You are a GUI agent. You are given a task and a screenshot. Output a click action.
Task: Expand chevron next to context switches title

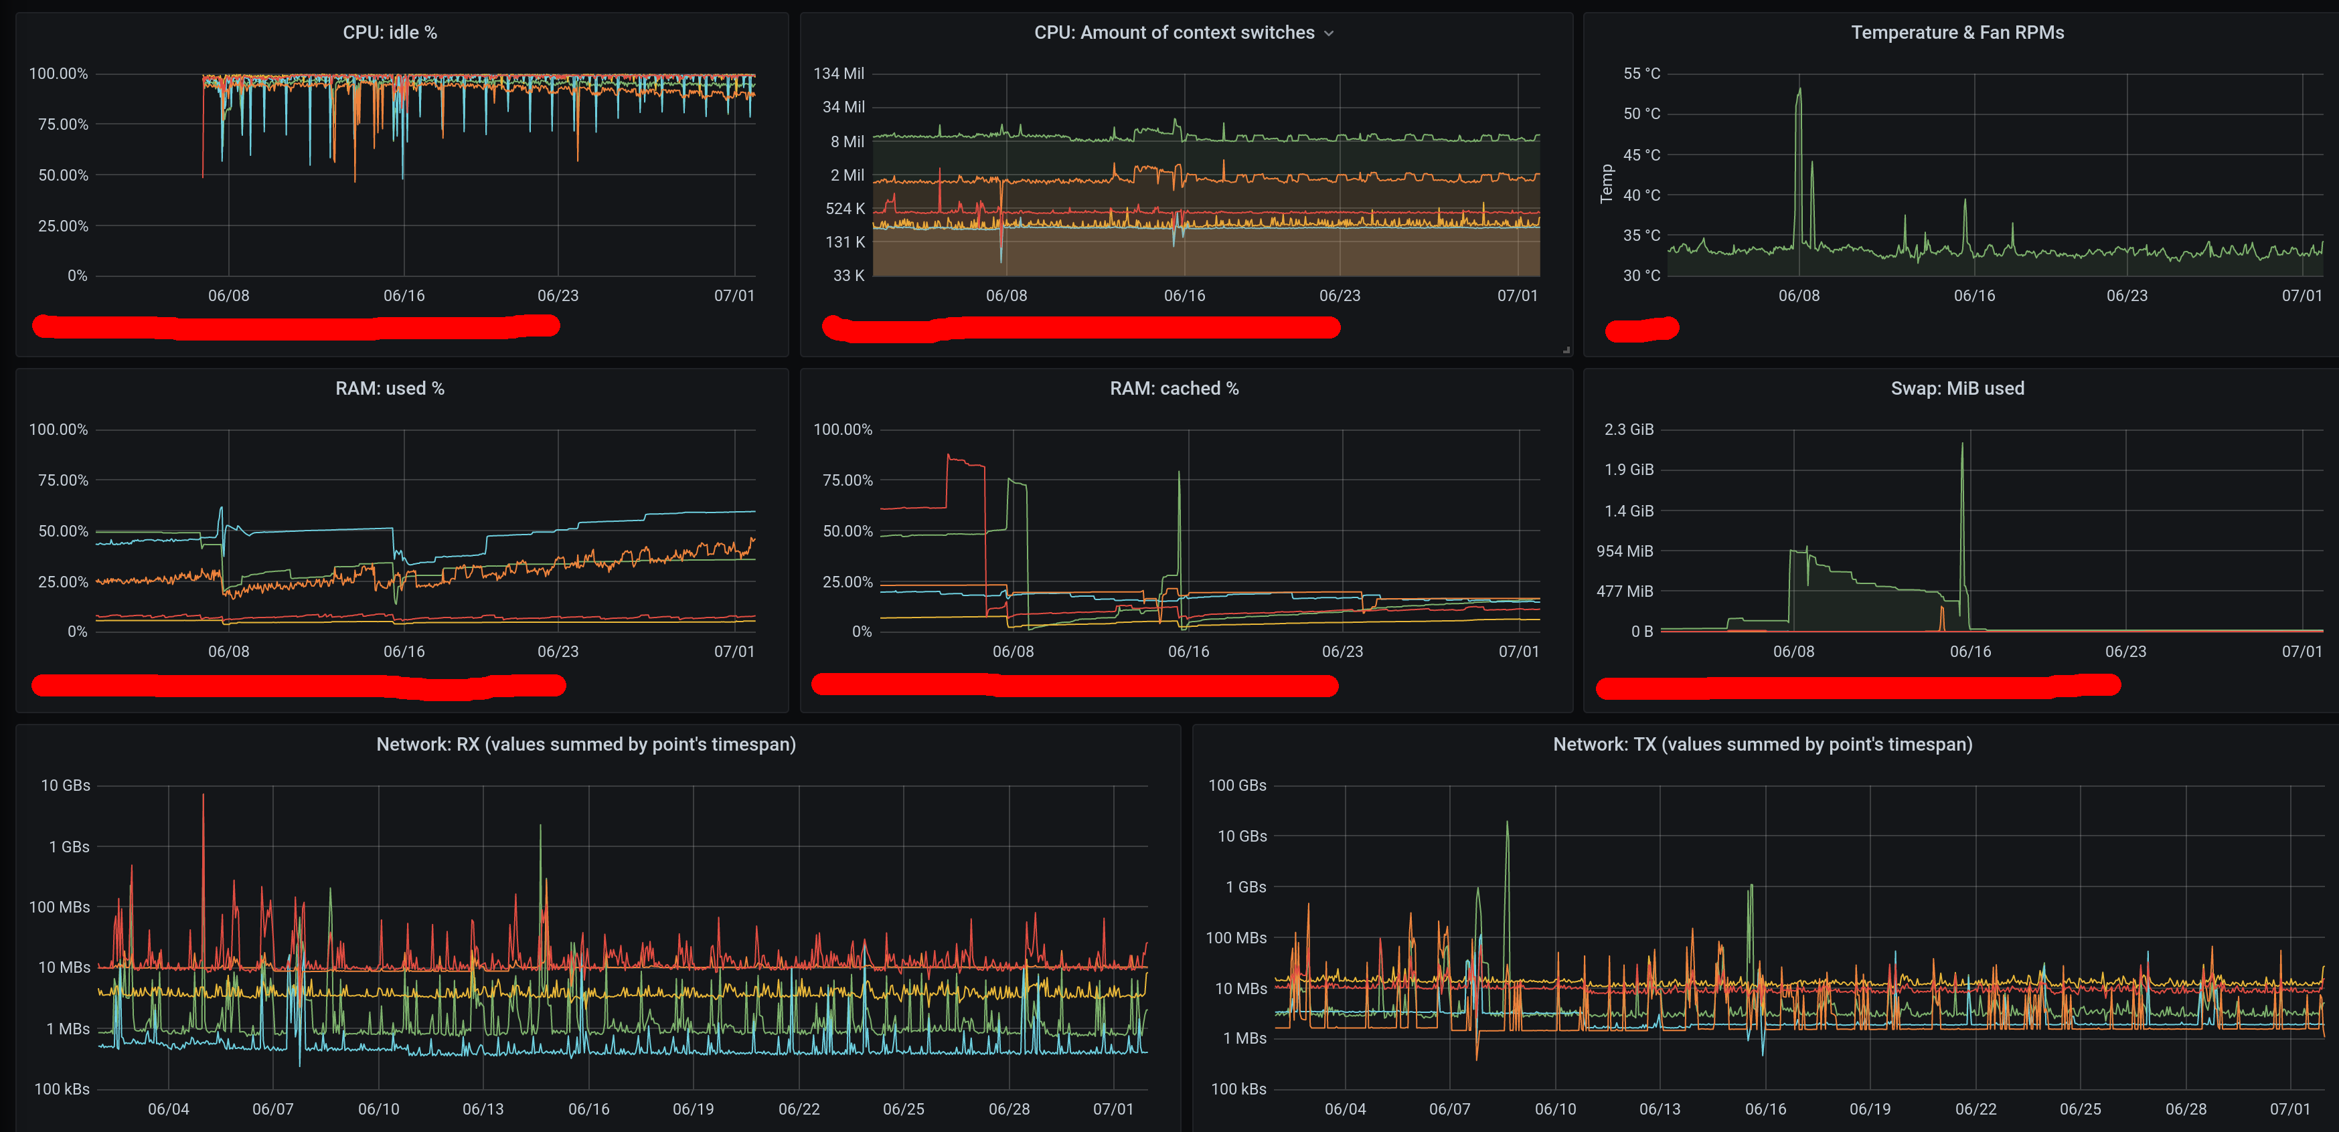point(1329,33)
